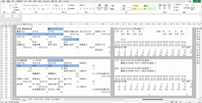Image resolution: width=202 pixels, height=103 pixels.
Task: Toggle Italic formatting
Action: point(27,9)
